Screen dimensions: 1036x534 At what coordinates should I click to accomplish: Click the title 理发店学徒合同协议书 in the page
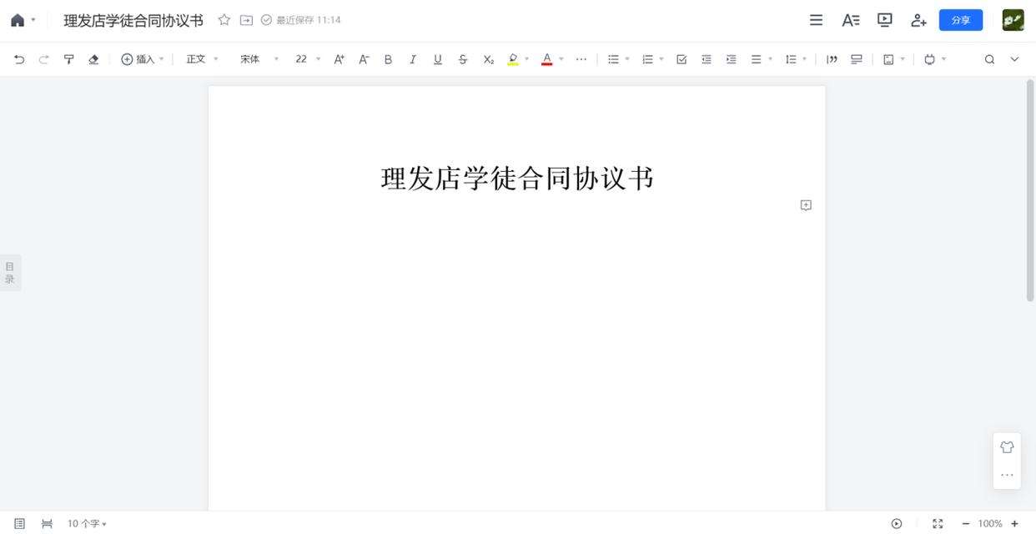coord(517,179)
